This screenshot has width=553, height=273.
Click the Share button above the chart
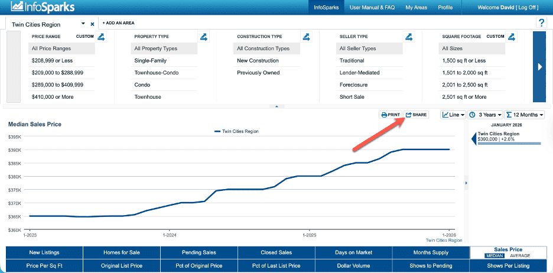(416, 115)
